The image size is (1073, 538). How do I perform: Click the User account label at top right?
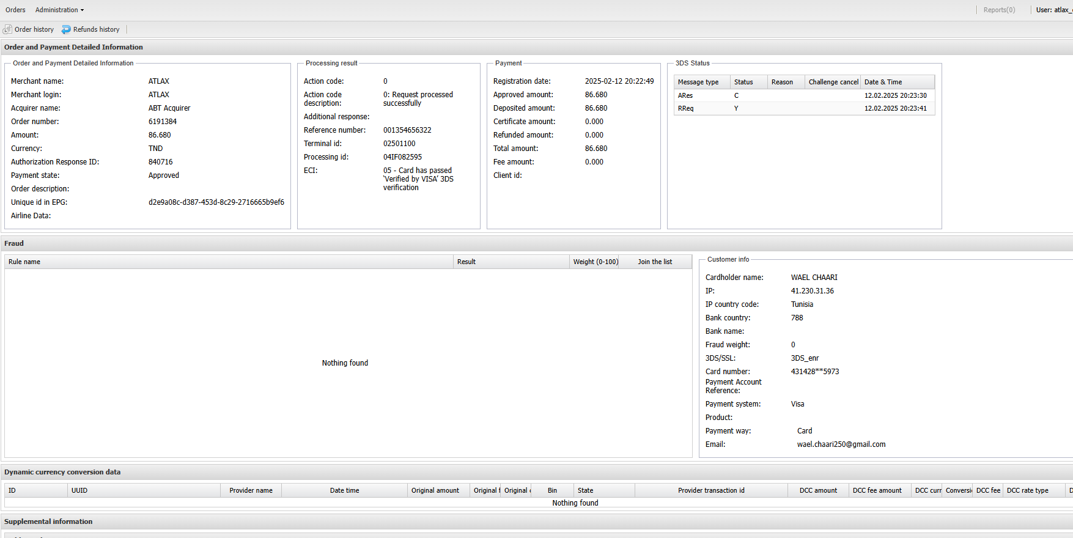coord(1053,10)
